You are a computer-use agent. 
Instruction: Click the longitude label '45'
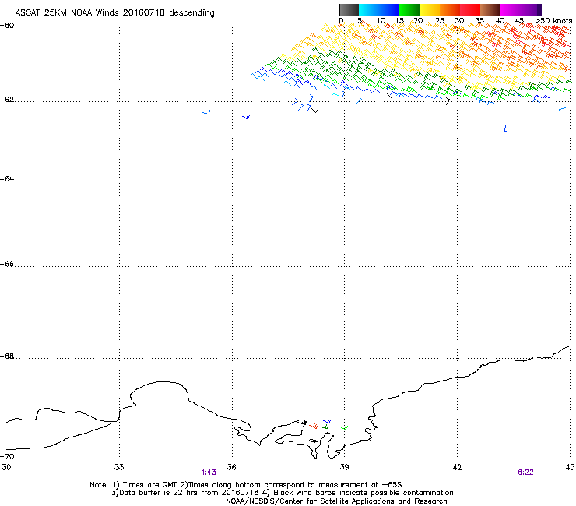pos(570,467)
